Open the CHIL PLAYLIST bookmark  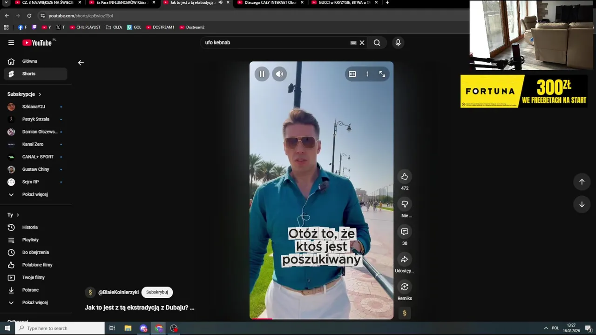85,27
